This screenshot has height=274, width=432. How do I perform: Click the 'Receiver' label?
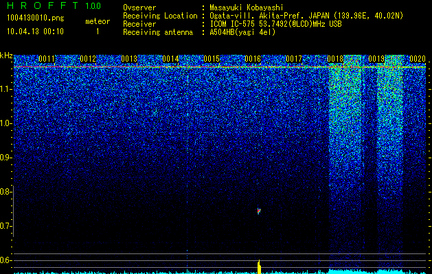[139, 24]
